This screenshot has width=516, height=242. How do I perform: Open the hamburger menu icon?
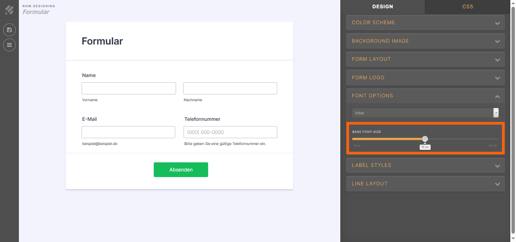(x=9, y=45)
